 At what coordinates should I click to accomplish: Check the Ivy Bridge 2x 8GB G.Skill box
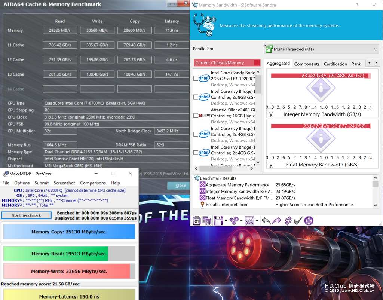[x=196, y=97]
